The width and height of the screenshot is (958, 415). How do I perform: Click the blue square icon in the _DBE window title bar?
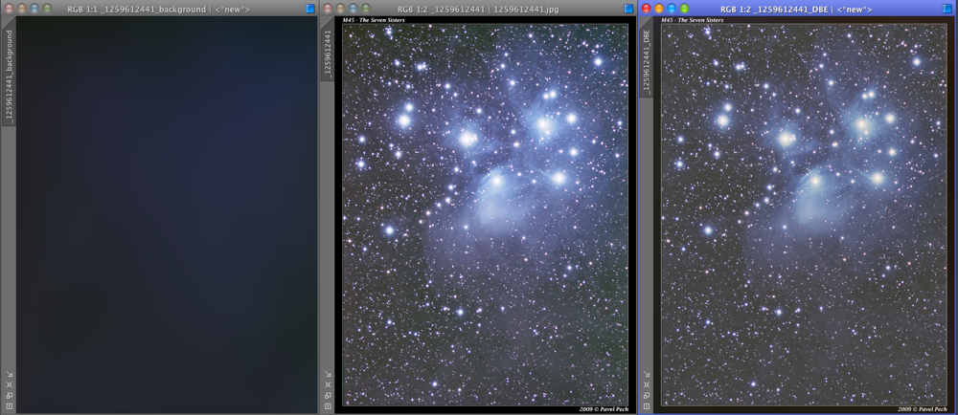click(x=947, y=9)
